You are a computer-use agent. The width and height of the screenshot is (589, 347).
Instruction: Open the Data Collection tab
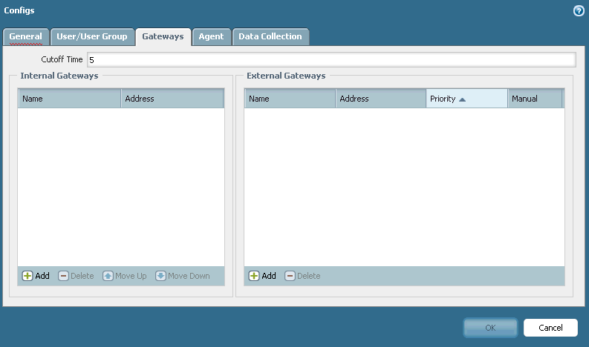pyautogui.click(x=270, y=36)
